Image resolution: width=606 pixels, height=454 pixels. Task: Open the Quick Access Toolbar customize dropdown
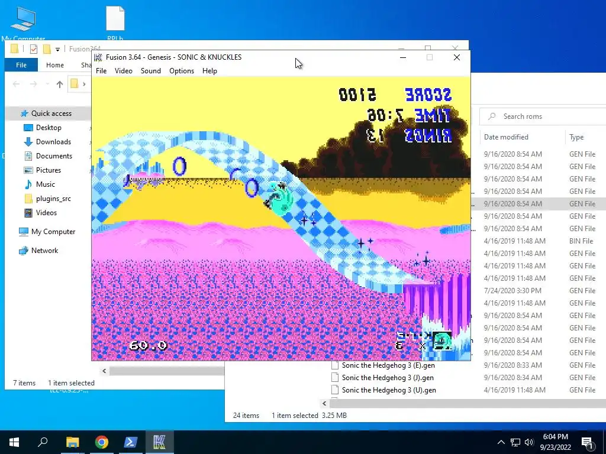57,49
